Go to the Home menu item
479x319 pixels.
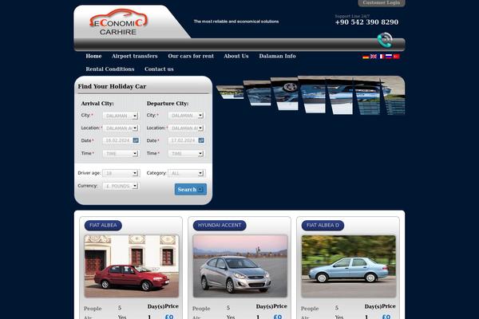point(93,56)
